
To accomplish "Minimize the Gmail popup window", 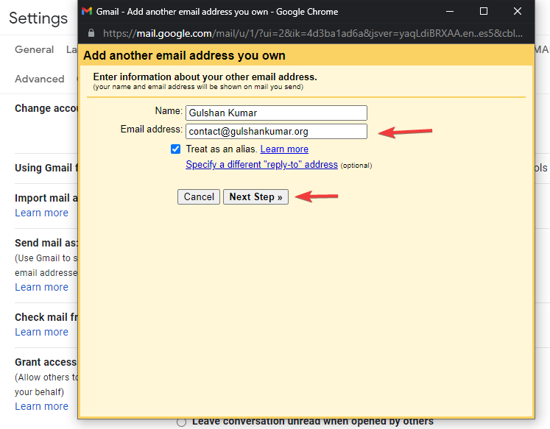I will [450, 11].
